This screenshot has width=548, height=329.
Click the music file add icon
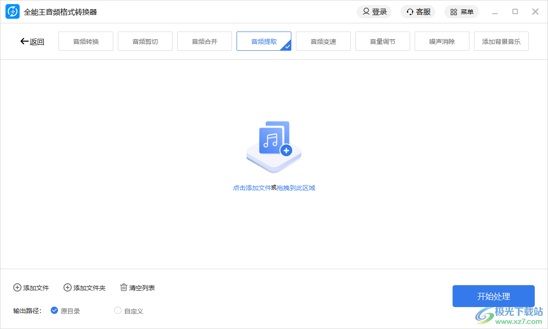coord(274,147)
